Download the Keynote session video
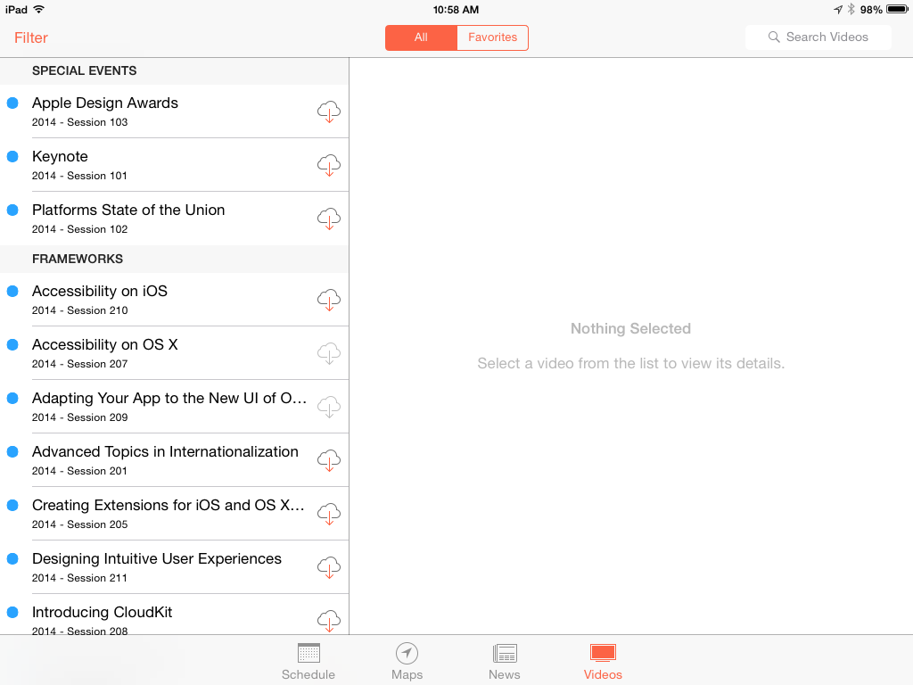The height and width of the screenshot is (685, 913). click(x=329, y=165)
